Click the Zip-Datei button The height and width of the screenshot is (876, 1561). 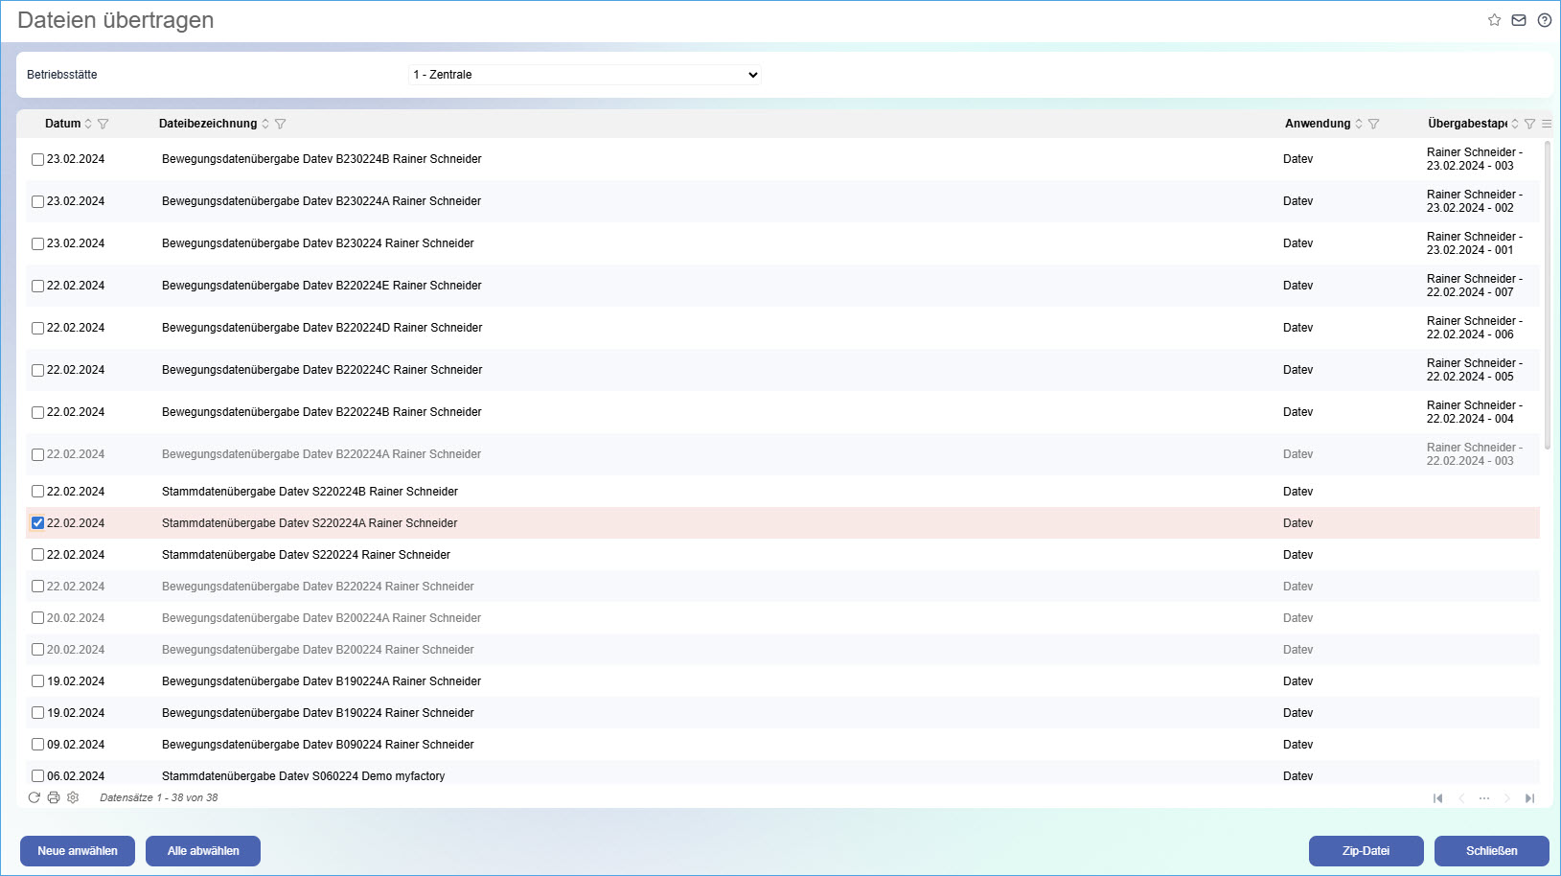click(1366, 851)
